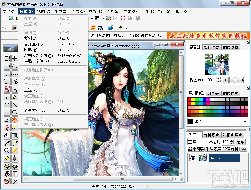This screenshot has width=251, height=190.
Task: Click the minus zoom-out button
Action: point(232,80)
